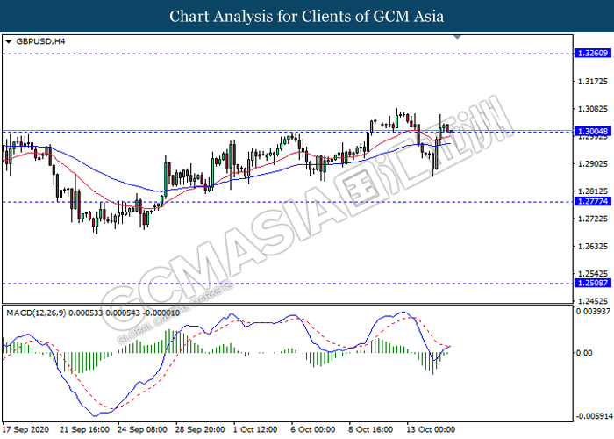Click the 13 Oct 00:00 time label
This screenshot has width=614, height=439.
click(x=431, y=429)
